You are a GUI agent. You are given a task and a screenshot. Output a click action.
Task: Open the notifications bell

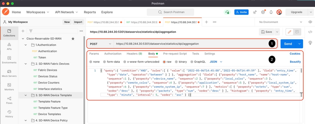[271, 12]
